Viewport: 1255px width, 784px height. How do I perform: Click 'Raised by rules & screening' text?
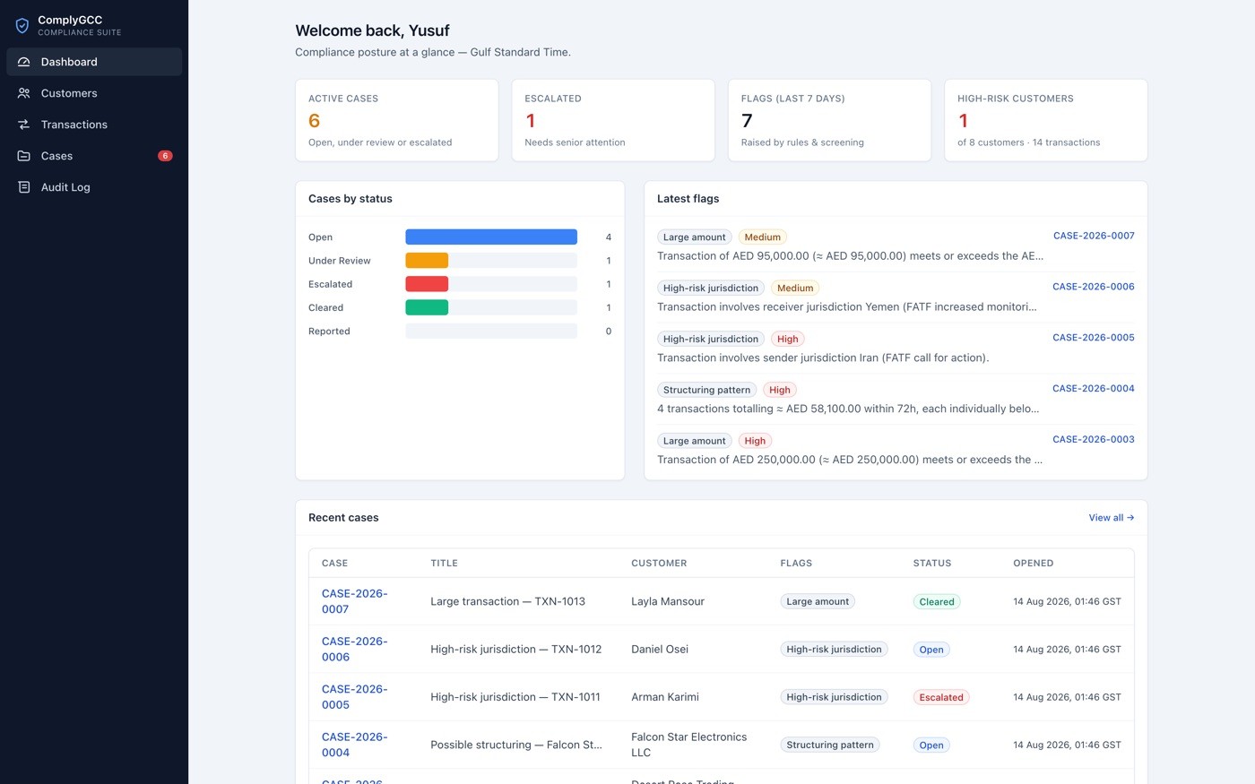pos(802,142)
